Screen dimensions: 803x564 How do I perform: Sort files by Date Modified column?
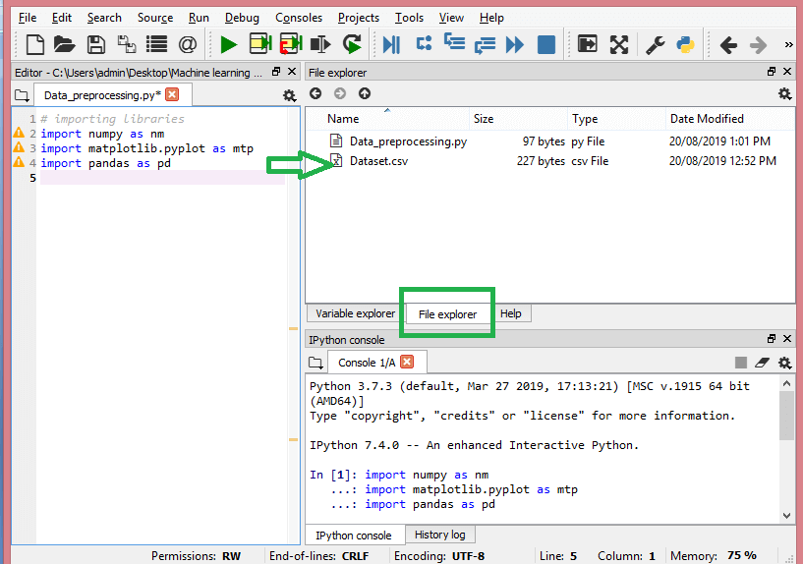(x=707, y=119)
